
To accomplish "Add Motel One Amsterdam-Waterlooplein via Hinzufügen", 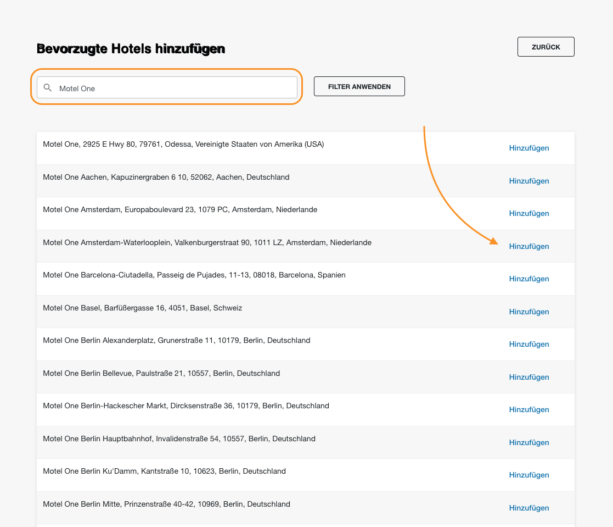I will pos(529,246).
